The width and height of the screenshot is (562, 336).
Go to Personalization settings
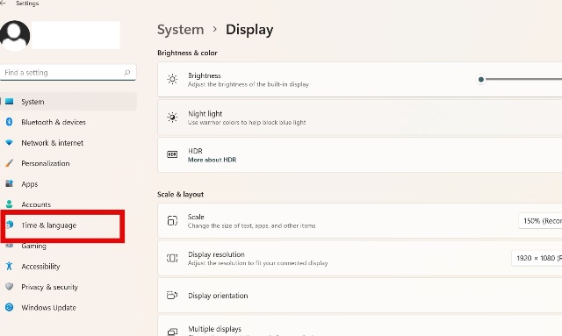68,163
